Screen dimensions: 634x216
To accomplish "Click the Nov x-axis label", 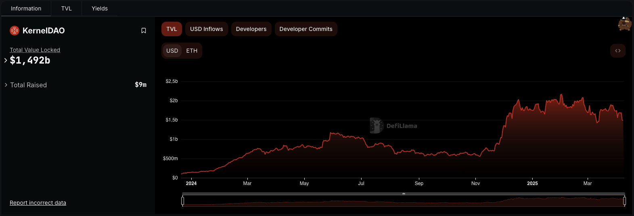I will [x=476, y=183].
